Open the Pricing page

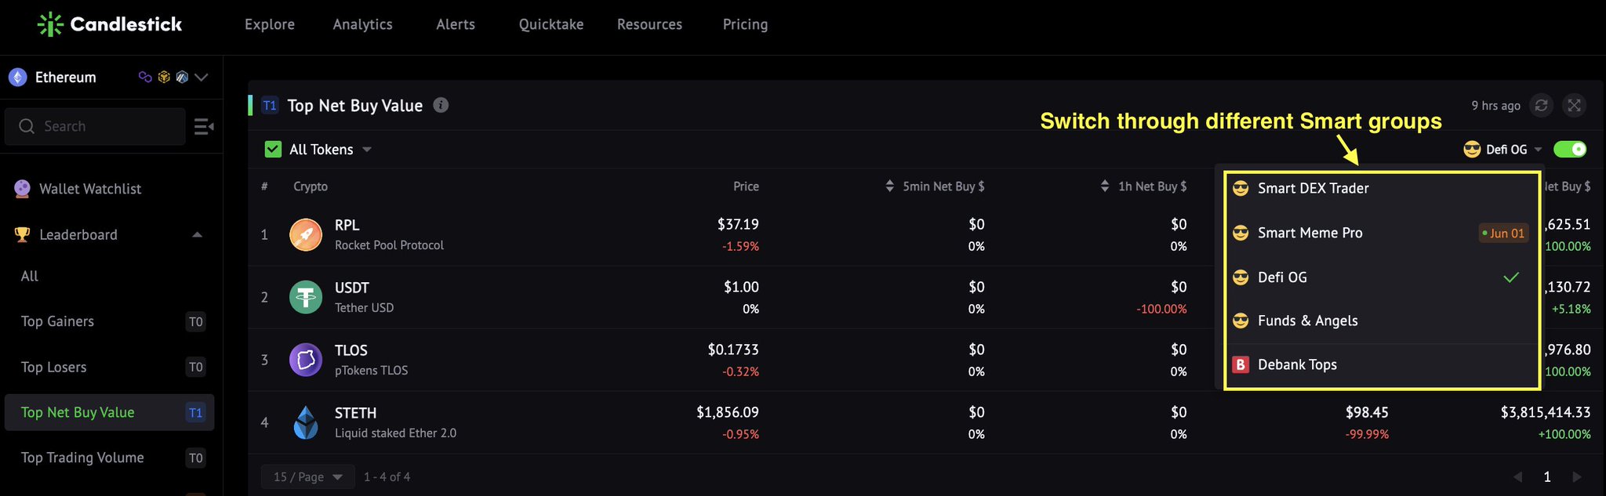pos(745,24)
